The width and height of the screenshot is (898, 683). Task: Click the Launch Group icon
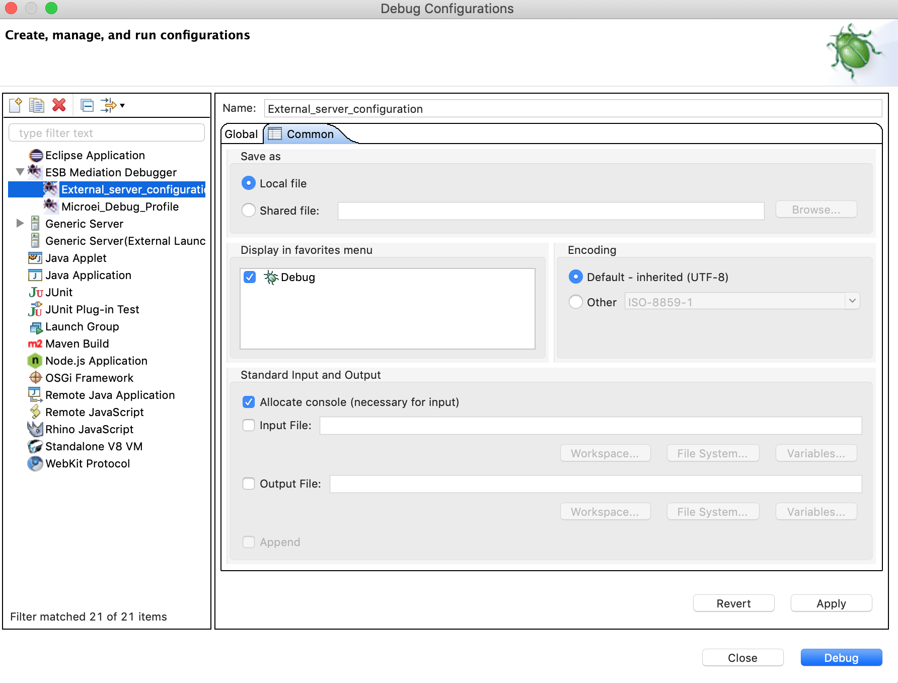click(x=36, y=327)
